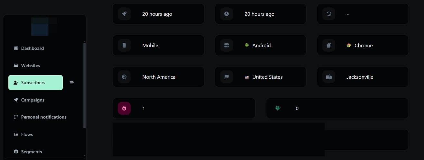Click the server icon beside Android

click(x=226, y=45)
